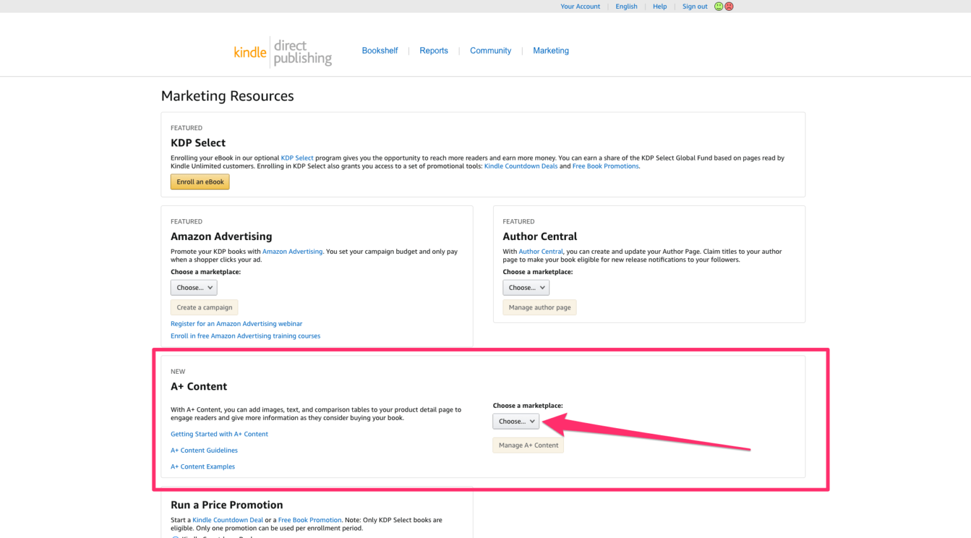The width and height of the screenshot is (971, 538).
Task: Open the Author Central marketplace Choose dropdown
Action: pyautogui.click(x=525, y=287)
